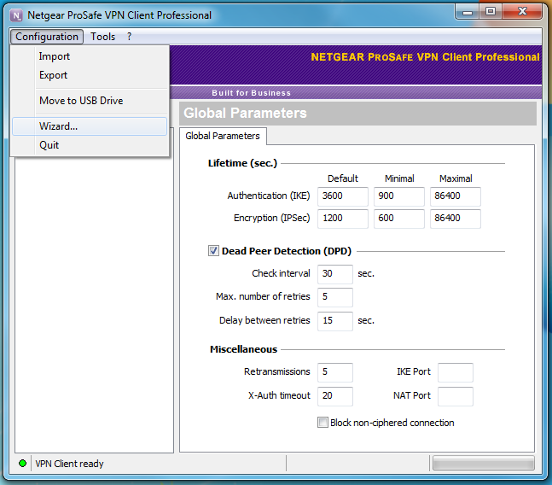Edit Encryption (IPSec) maximal lifetime field
552x485 pixels.
(x=456, y=219)
